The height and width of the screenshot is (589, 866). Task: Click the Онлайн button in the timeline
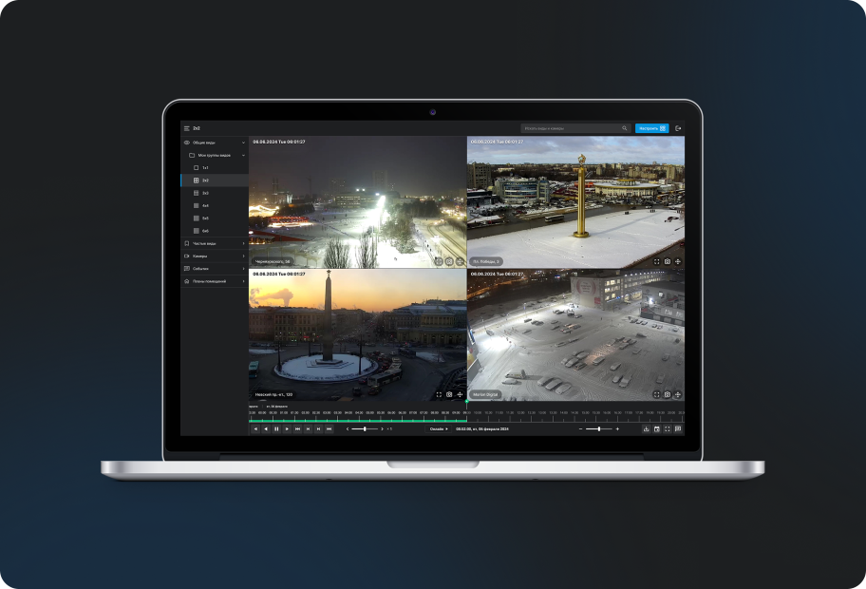(439, 429)
